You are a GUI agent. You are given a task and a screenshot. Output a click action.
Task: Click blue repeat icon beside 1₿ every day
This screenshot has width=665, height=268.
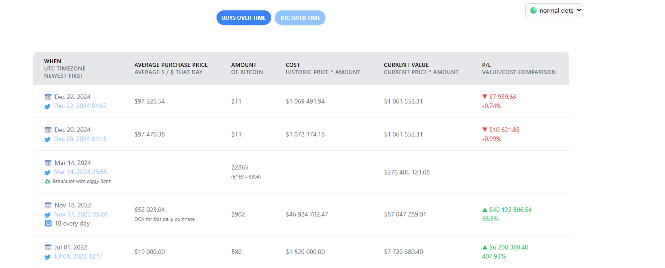(48, 223)
